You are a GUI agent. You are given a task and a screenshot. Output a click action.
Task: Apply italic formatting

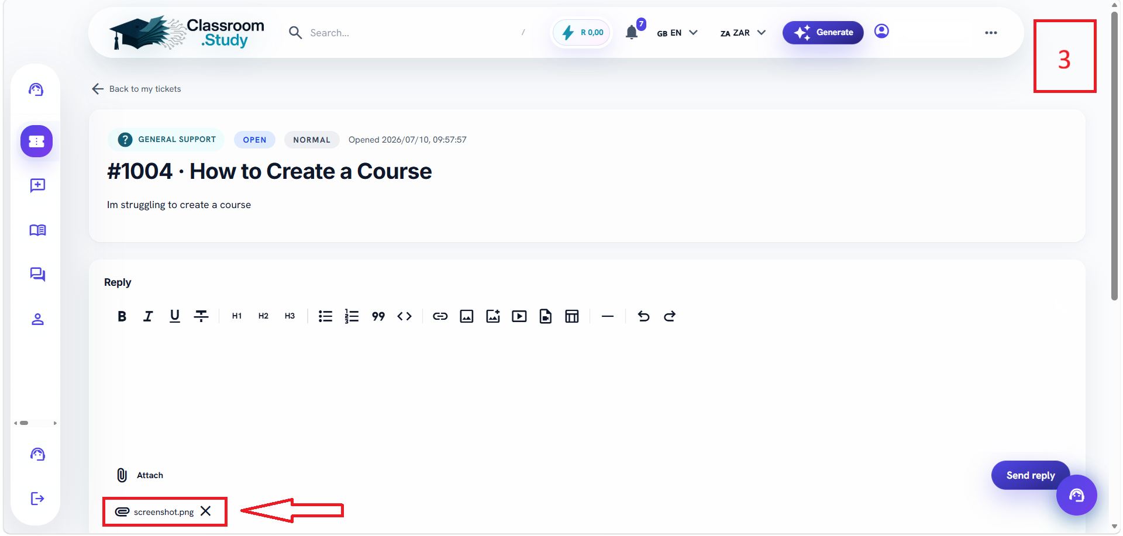click(x=148, y=316)
